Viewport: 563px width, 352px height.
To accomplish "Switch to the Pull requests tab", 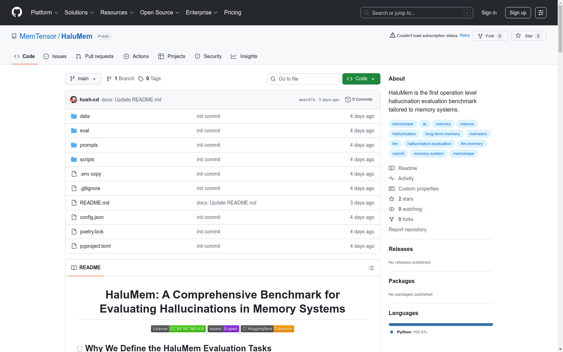I will pos(95,56).
